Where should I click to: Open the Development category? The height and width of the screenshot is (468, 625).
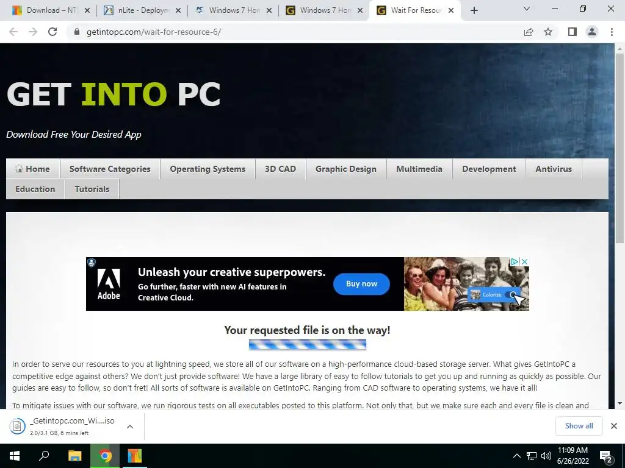[489, 169]
